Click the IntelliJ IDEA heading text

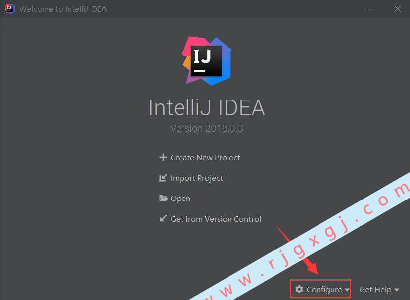click(x=206, y=108)
